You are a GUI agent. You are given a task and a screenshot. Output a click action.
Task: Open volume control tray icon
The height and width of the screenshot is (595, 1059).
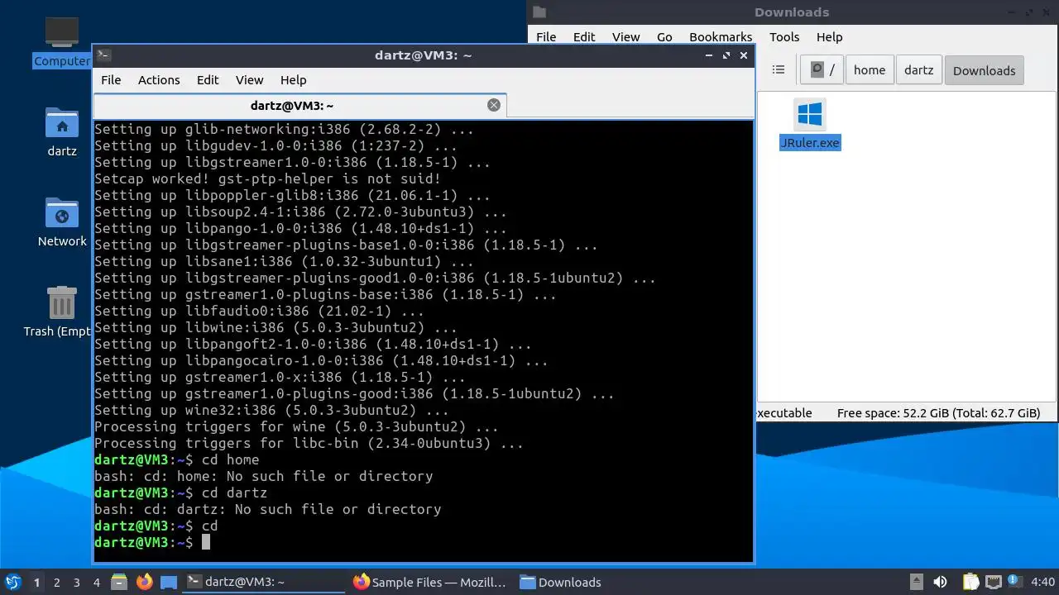pyautogui.click(x=940, y=582)
